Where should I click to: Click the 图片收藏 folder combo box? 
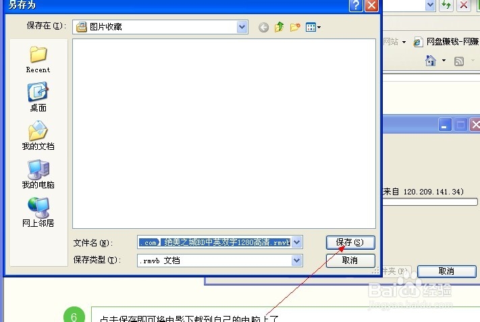click(x=160, y=27)
